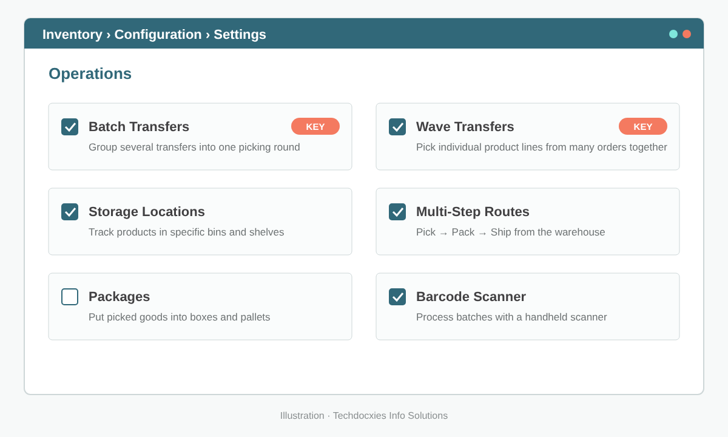The image size is (728, 437).
Task: Click 'Track products in specific bins and shelves'
Action: tap(186, 232)
